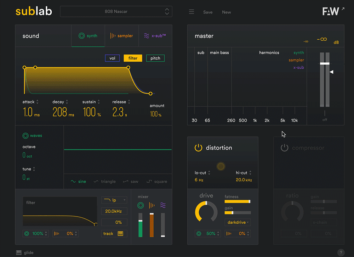Image resolution: width=354 pixels, height=257 pixels.
Task: Select the square waveform icon
Action: (149, 182)
